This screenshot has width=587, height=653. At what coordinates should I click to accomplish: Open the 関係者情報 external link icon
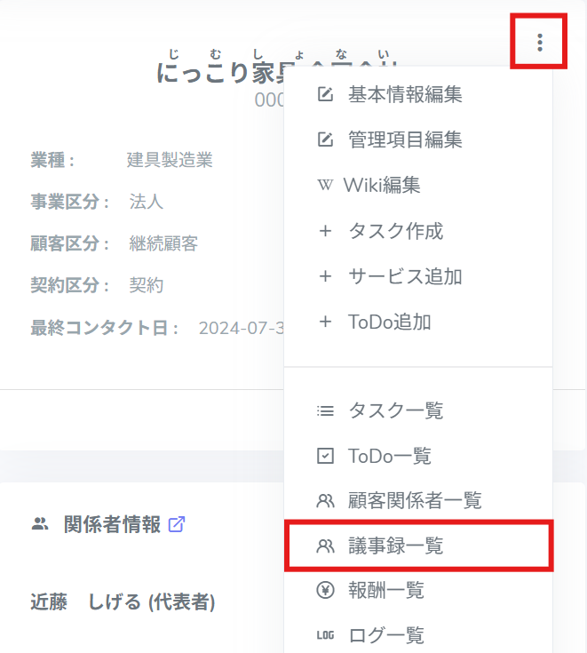177,524
